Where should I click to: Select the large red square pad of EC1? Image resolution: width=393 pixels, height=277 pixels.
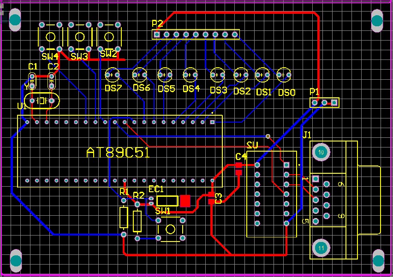pyautogui.click(x=185, y=201)
